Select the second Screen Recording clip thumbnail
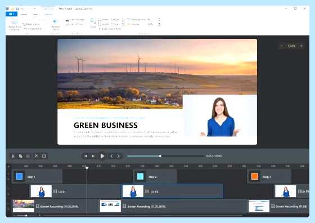The image size is (315, 223). click(110, 206)
